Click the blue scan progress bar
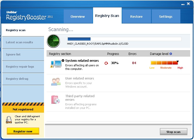 124,39
